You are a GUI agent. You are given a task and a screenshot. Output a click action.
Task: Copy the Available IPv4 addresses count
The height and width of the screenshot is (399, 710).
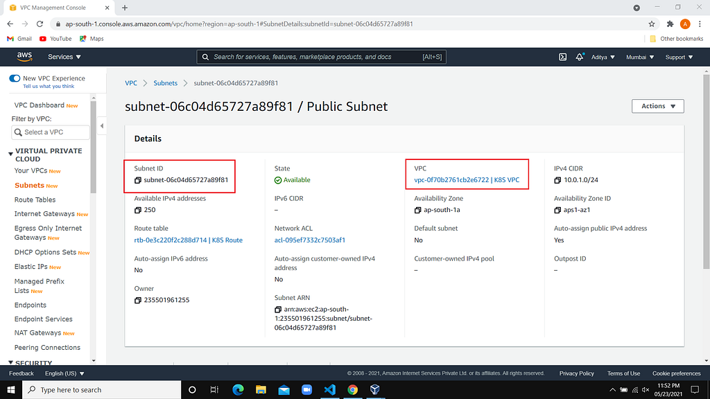(138, 210)
